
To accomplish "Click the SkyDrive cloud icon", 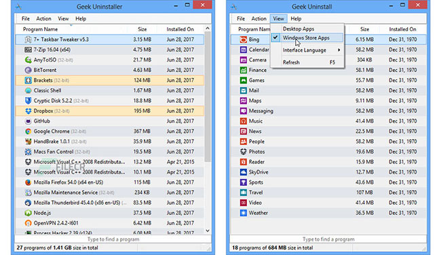I will tap(244, 172).
